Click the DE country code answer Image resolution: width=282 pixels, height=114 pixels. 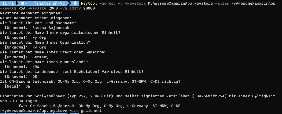pyautogui.click(x=35, y=77)
